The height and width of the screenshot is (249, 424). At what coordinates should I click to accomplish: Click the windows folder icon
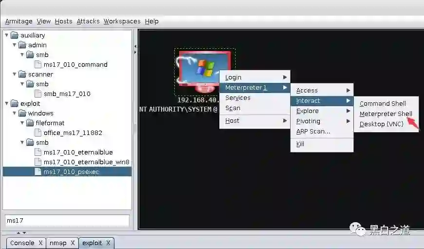pos(22,113)
